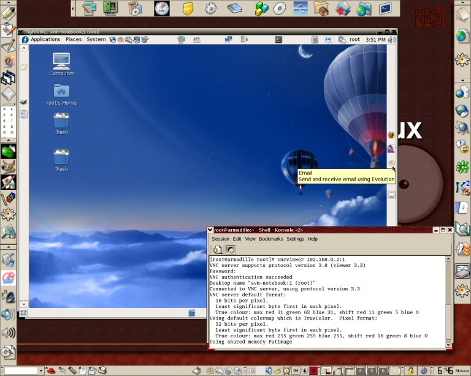The image size is (471, 376).
Task: Click the padlock icon in bottom tray
Action: click(x=411, y=371)
